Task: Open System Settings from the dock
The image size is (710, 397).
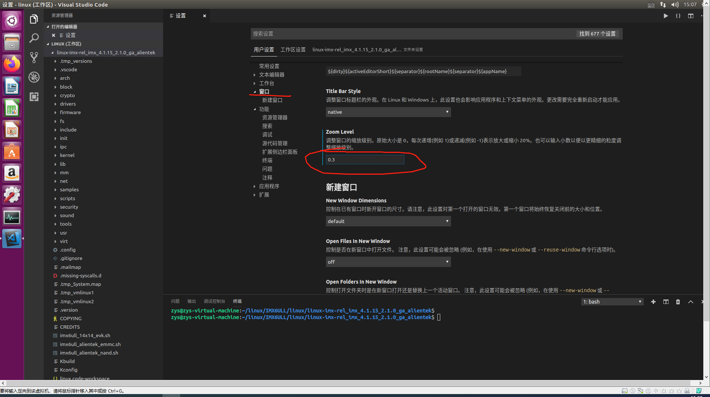Action: click(x=12, y=195)
